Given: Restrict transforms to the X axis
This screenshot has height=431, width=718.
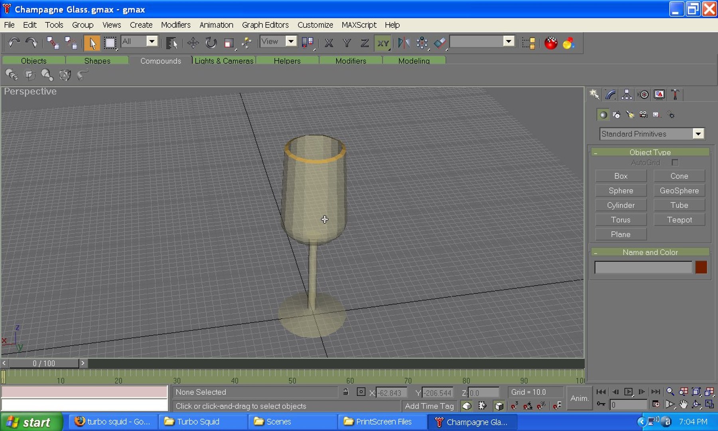Looking at the screenshot, I should (329, 43).
